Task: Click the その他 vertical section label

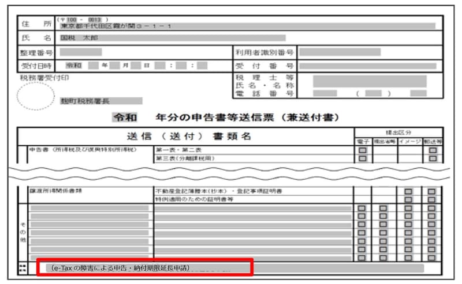Action: click(x=23, y=232)
